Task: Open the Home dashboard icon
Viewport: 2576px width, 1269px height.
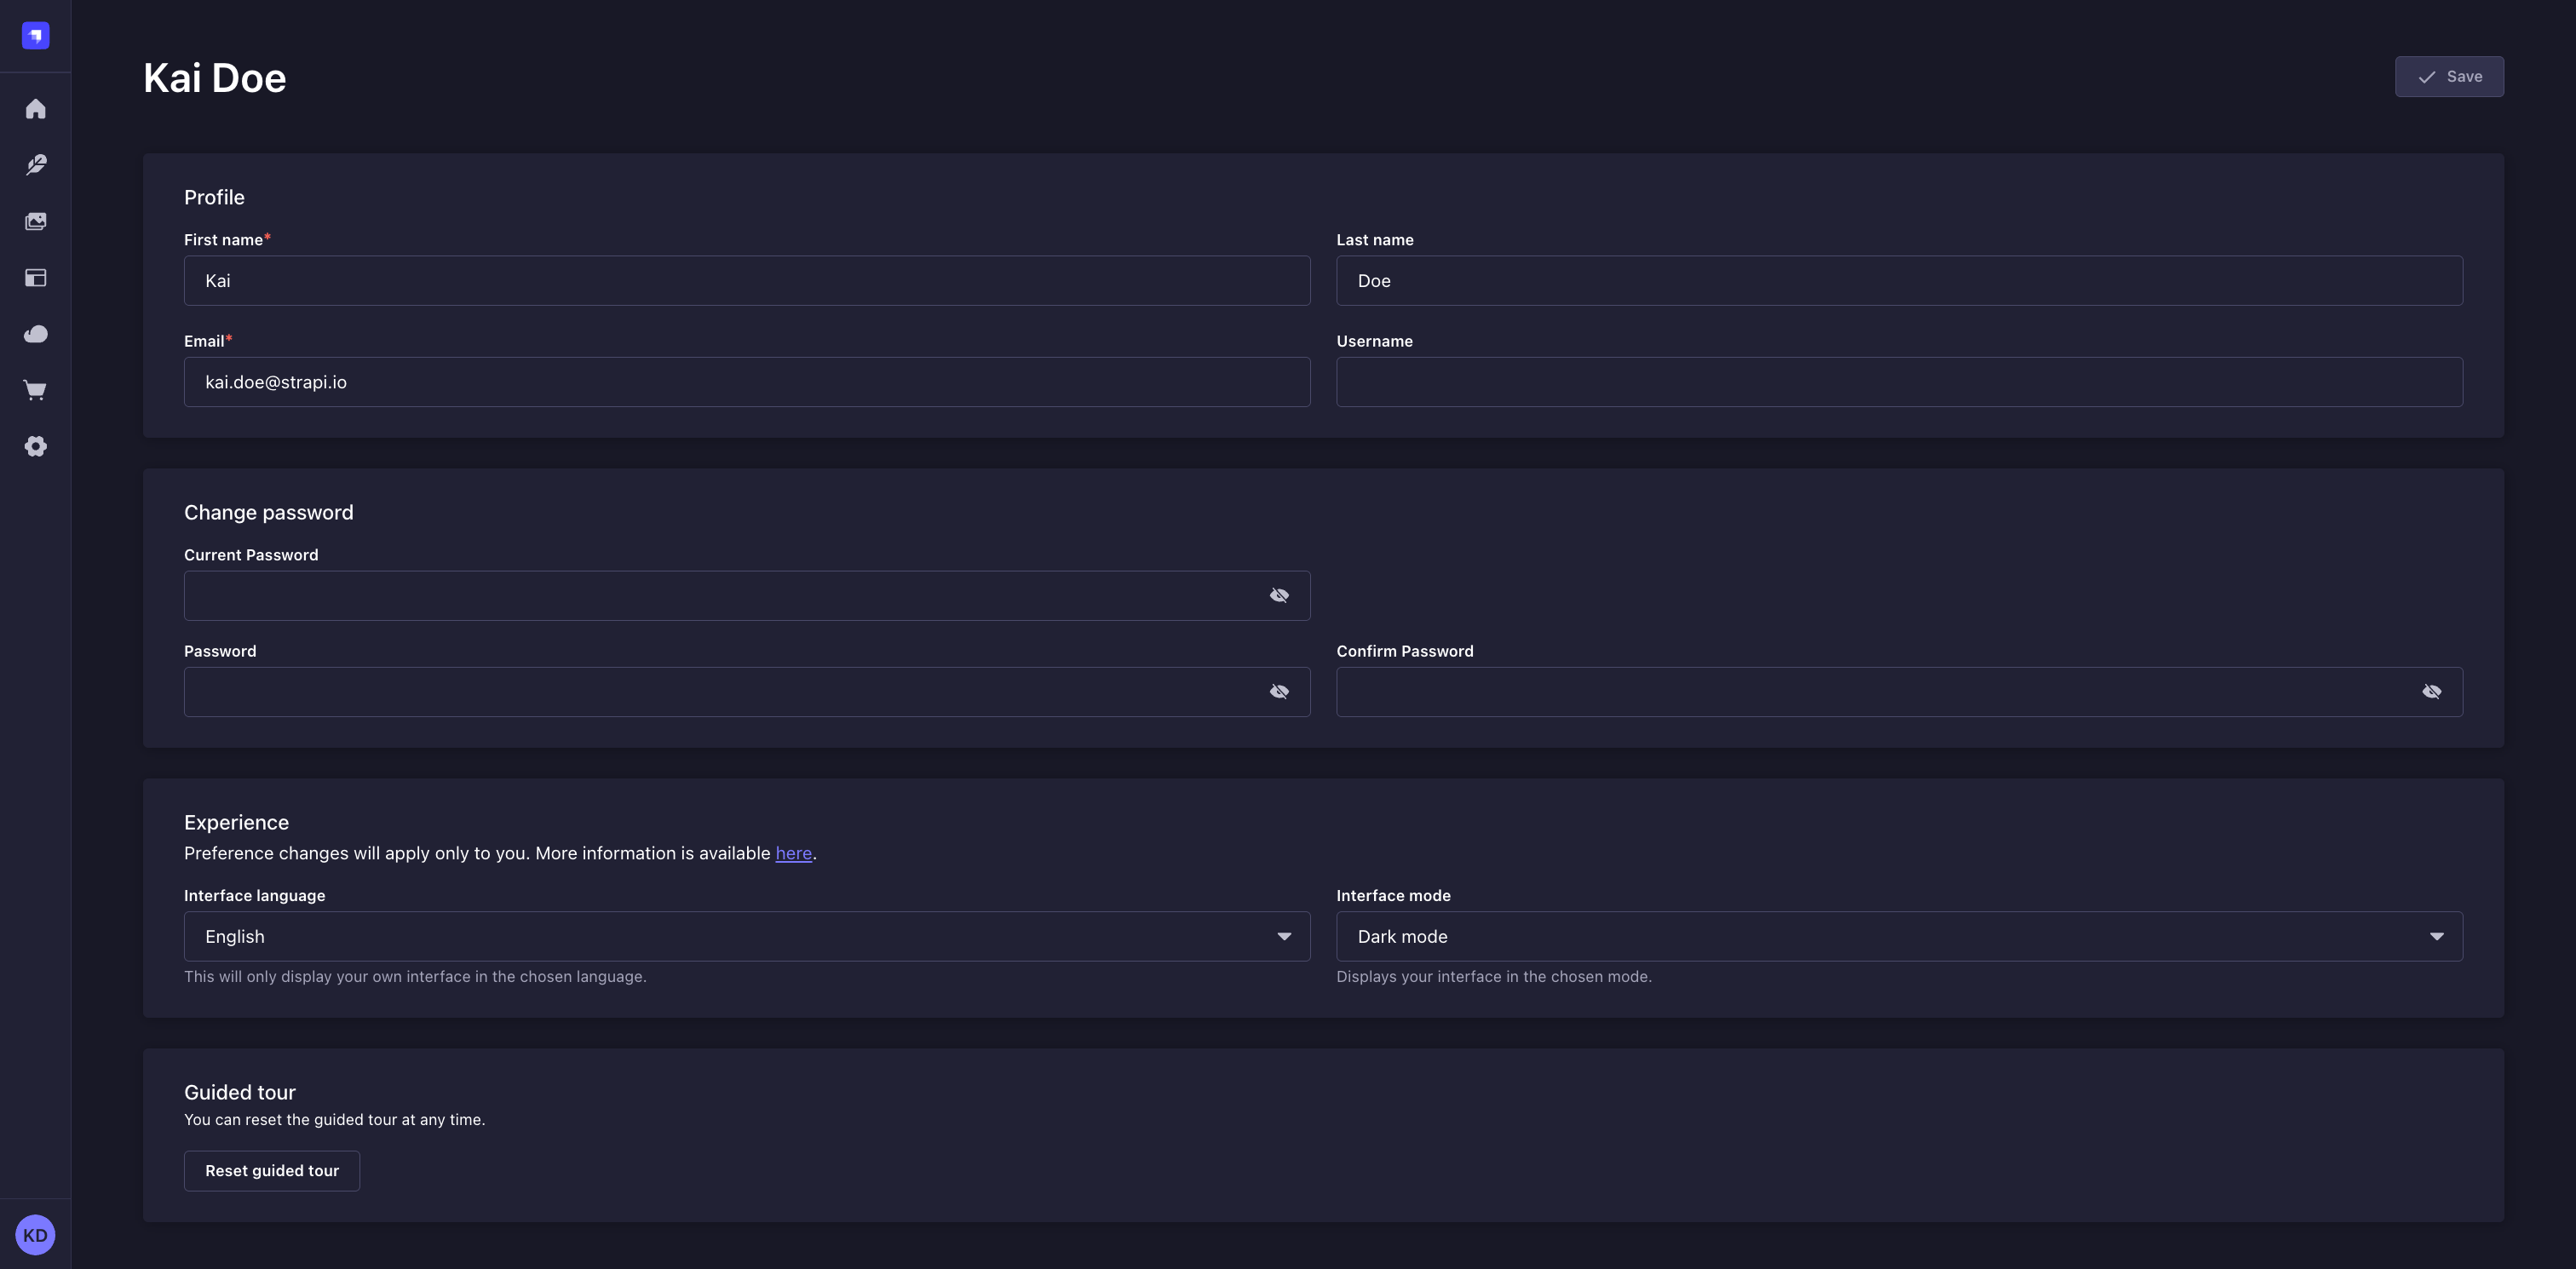Action: [x=35, y=109]
